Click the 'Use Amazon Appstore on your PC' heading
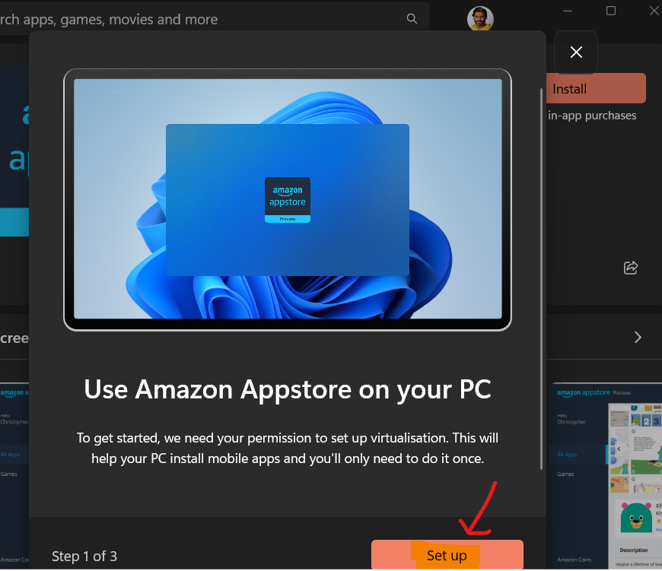 point(288,389)
